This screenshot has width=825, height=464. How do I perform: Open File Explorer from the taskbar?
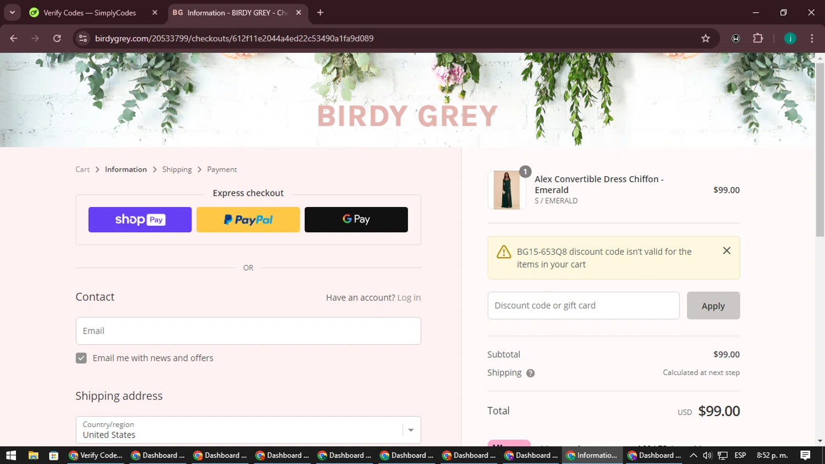point(33,455)
